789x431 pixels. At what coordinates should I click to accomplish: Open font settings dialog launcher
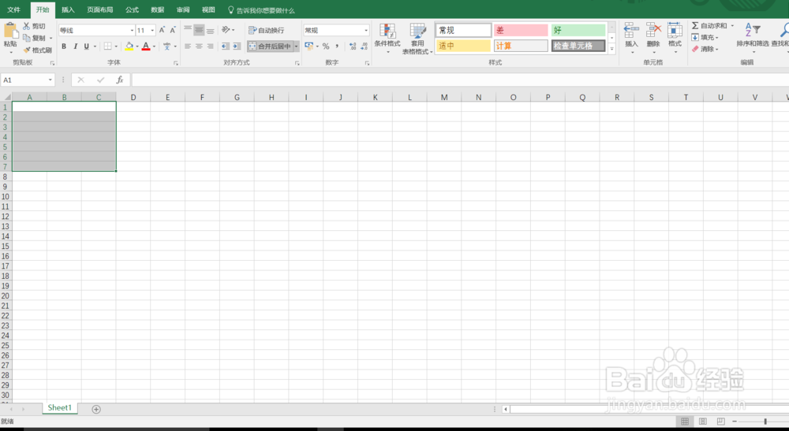point(176,63)
